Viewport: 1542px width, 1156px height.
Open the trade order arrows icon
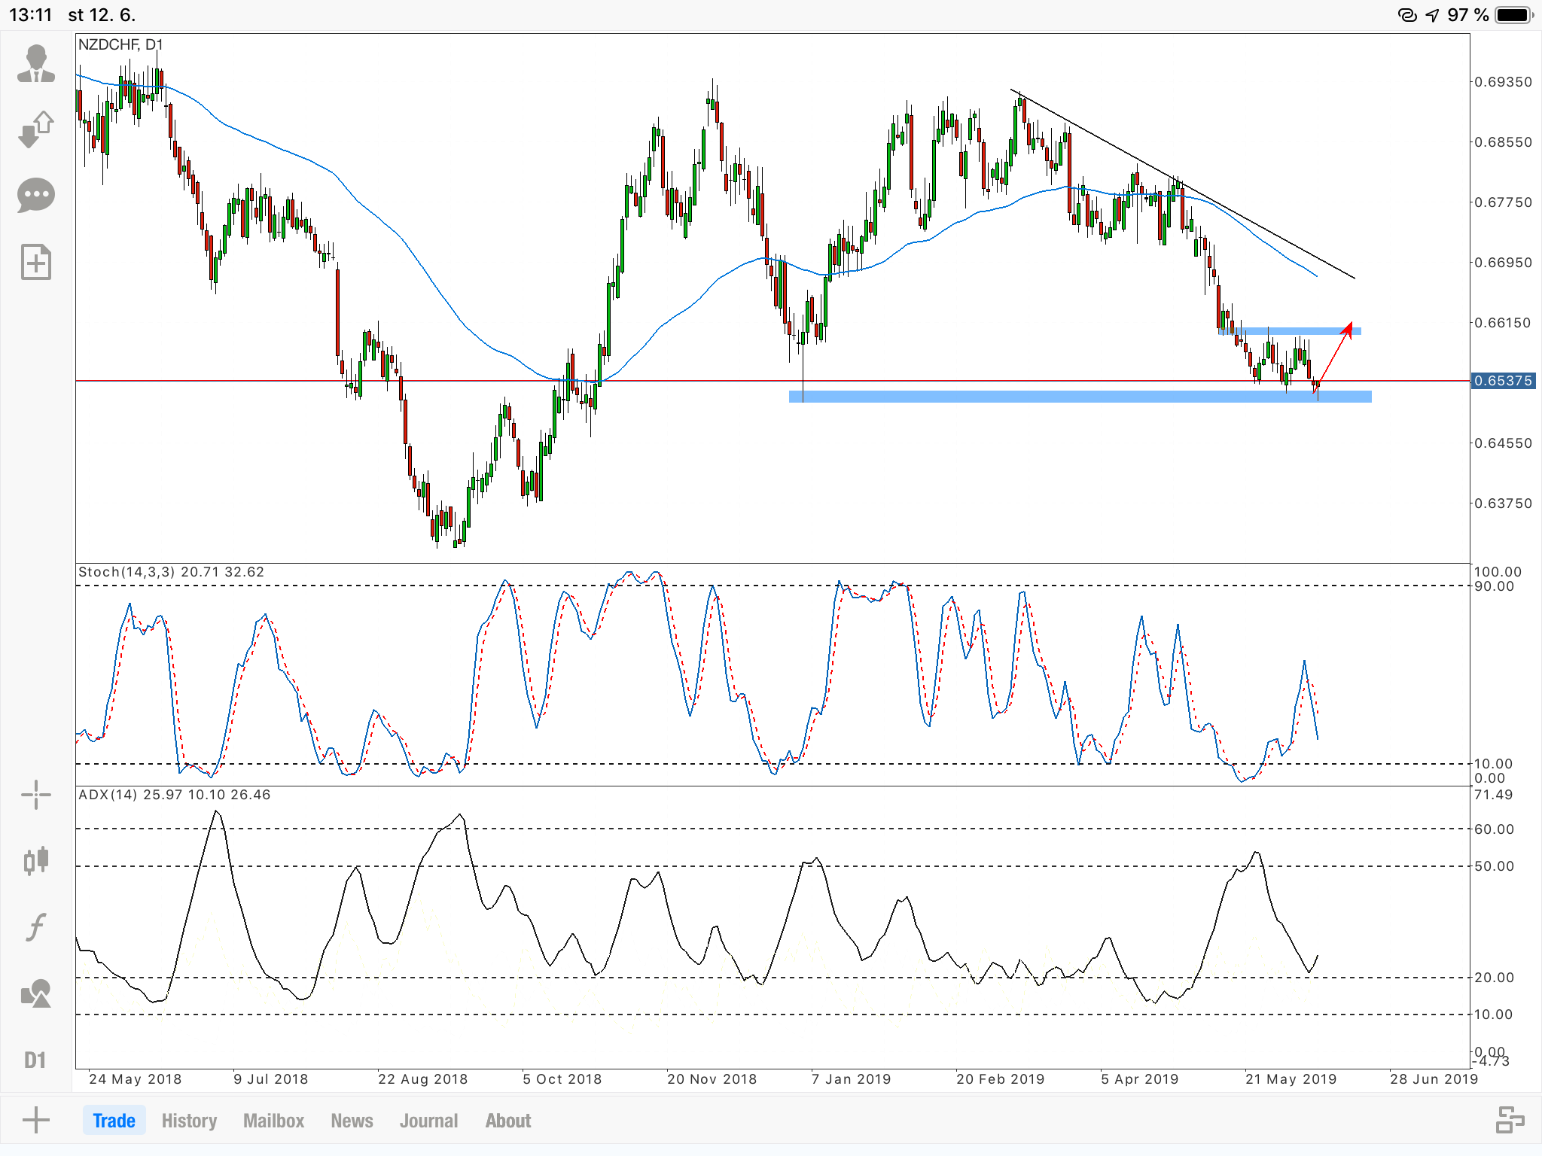pyautogui.click(x=36, y=129)
